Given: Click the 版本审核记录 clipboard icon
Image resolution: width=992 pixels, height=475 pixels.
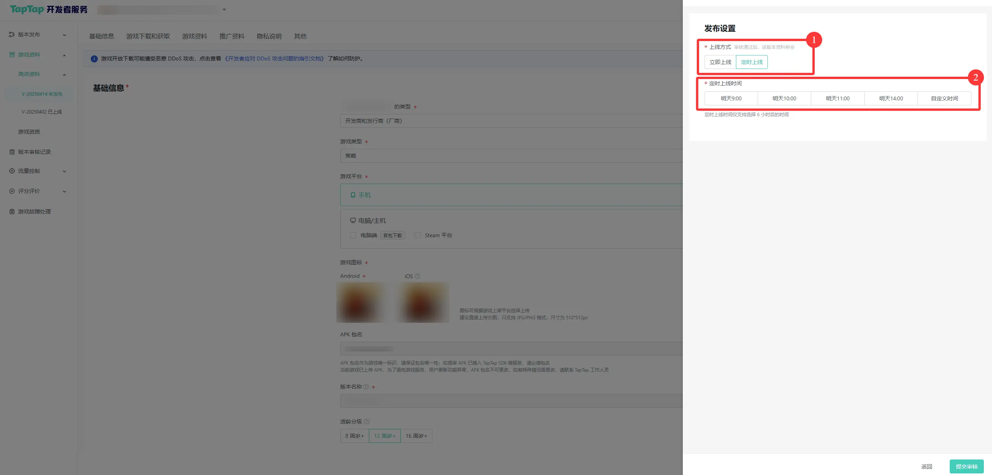Looking at the screenshot, I should click(12, 152).
